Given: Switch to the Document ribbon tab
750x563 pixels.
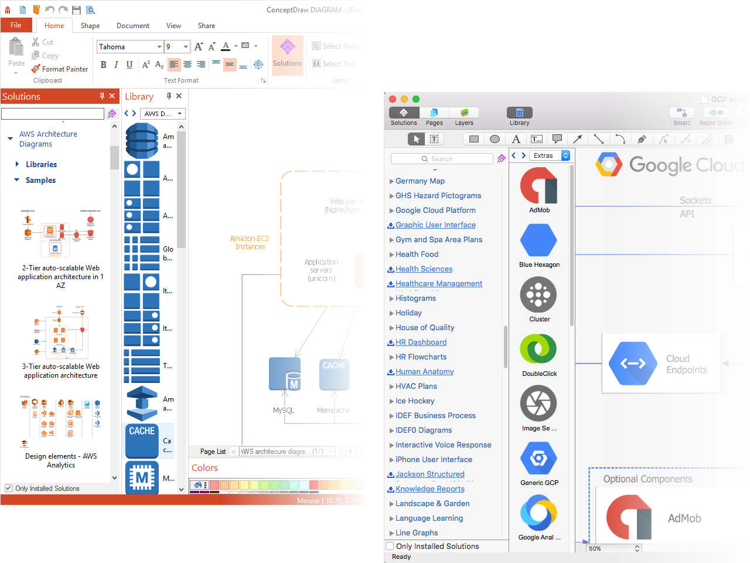Looking at the screenshot, I should [133, 26].
